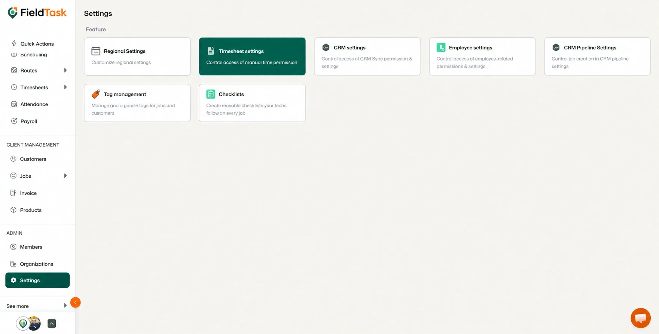Click the orange Tag management icon

click(96, 94)
